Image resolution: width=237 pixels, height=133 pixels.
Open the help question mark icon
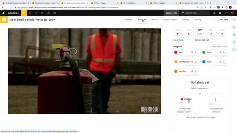click(220, 13)
